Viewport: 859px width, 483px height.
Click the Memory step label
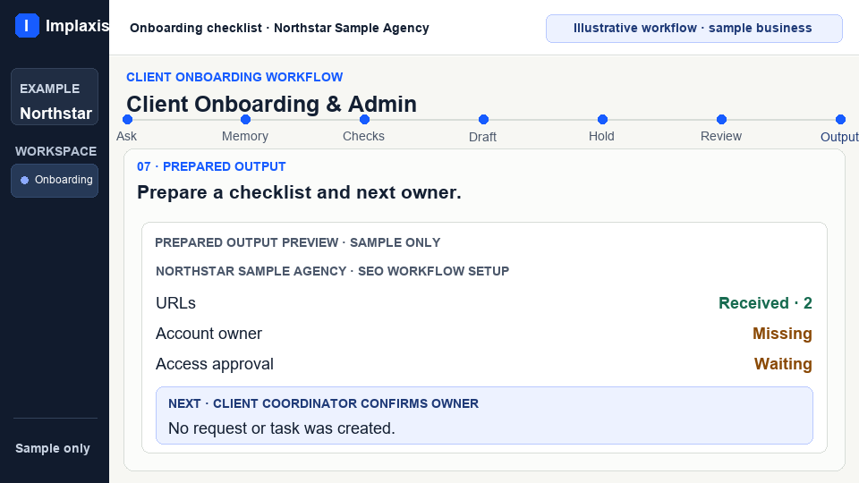(245, 136)
